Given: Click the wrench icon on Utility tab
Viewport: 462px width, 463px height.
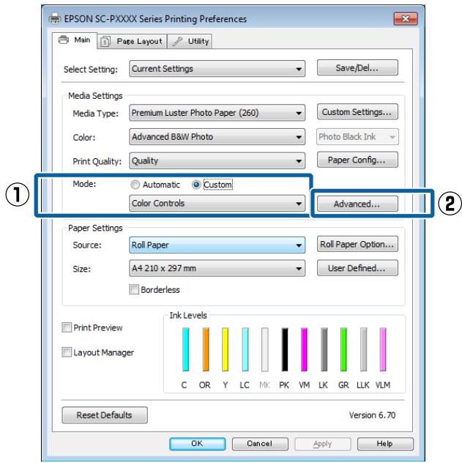Looking at the screenshot, I should (177, 41).
